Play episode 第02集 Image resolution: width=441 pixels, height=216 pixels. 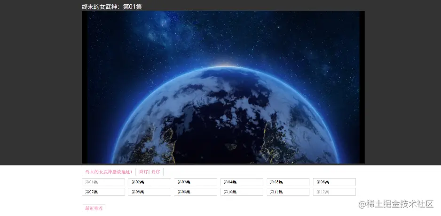coord(150,182)
